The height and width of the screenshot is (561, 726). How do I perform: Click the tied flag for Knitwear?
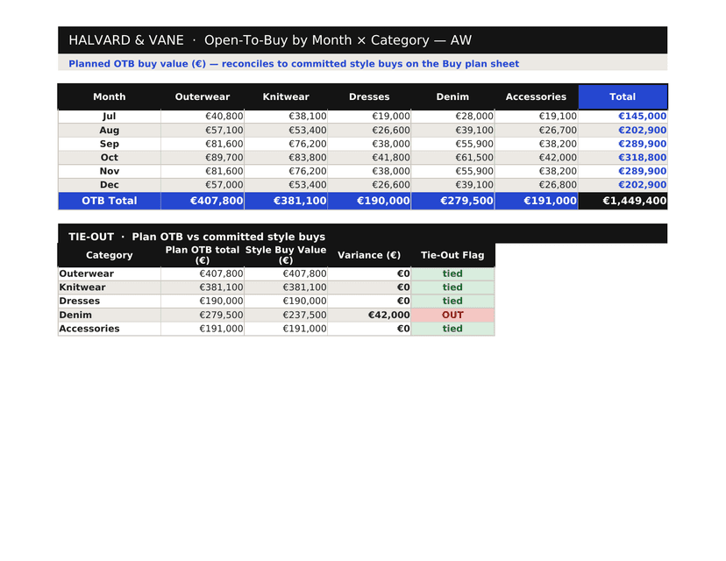point(452,288)
